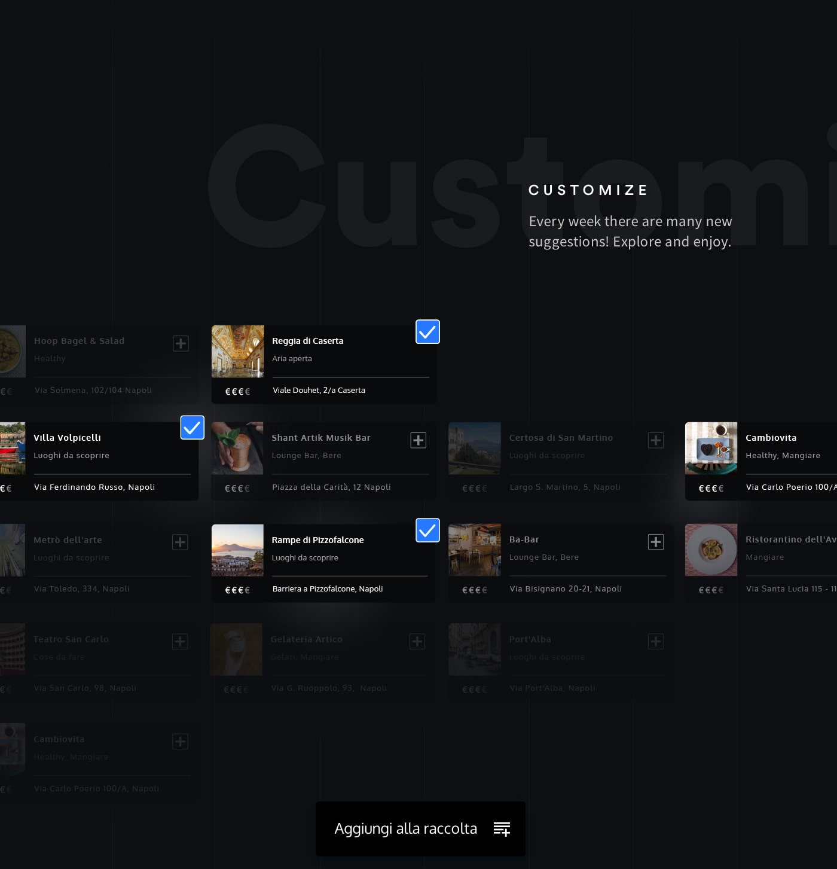
Task: Click the address "Barriera a Pizzofalcone, Napoli"
Action: pos(328,589)
